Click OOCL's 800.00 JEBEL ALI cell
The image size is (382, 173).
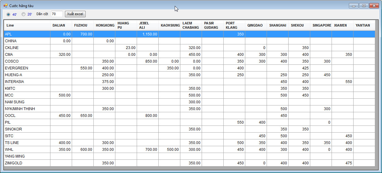point(148,115)
